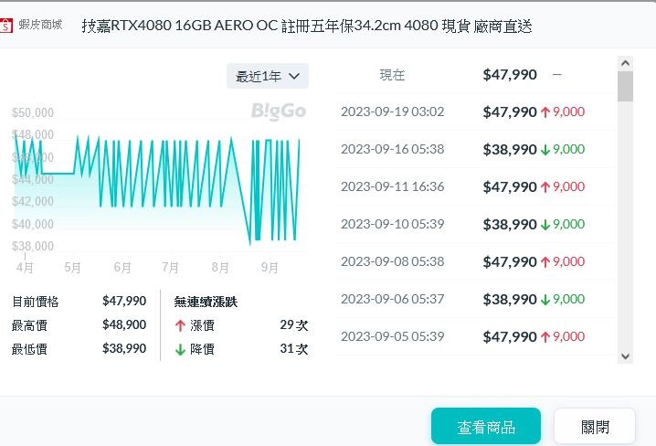
Task: Click the green down arrow beside 2023-09-10 price
Action: [x=545, y=225]
